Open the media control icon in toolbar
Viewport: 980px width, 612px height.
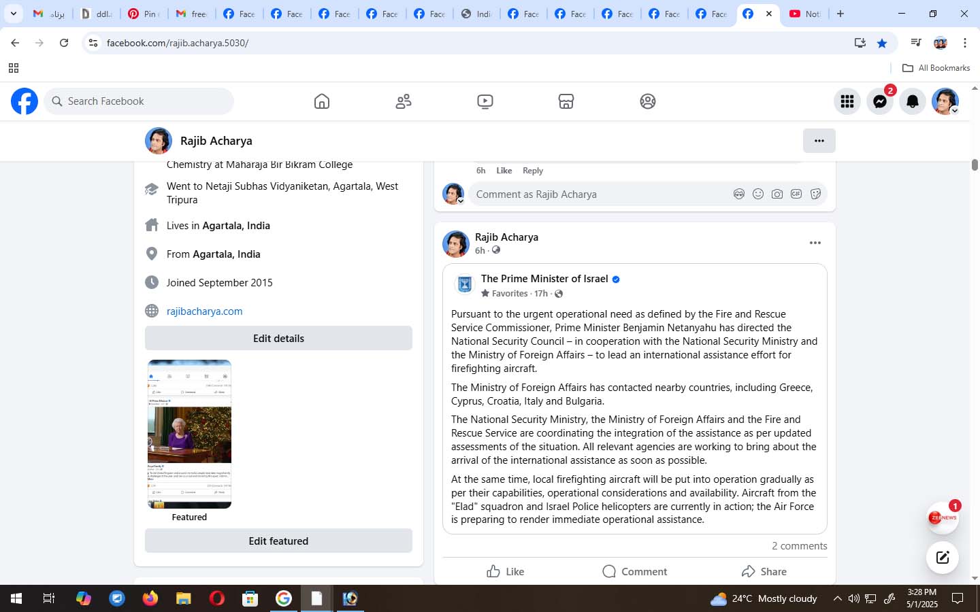coord(916,43)
